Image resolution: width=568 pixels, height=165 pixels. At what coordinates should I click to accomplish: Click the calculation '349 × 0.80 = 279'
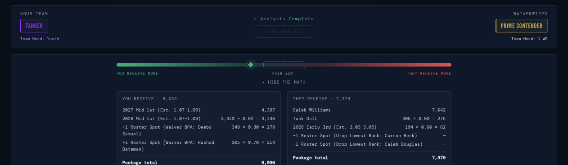coord(253,127)
